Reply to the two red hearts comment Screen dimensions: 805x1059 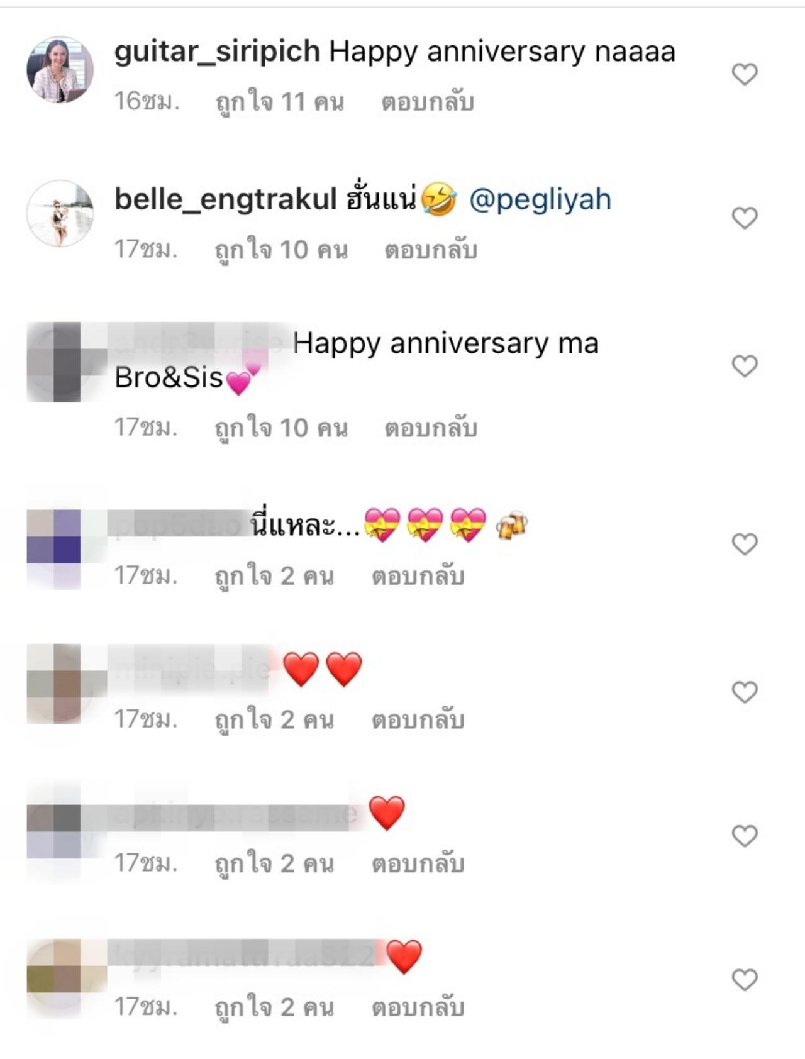[418, 720]
